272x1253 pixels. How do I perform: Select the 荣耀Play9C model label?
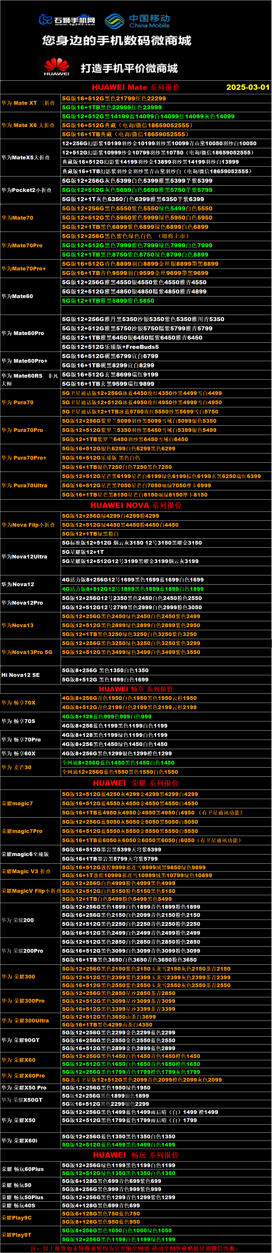coord(17,1217)
